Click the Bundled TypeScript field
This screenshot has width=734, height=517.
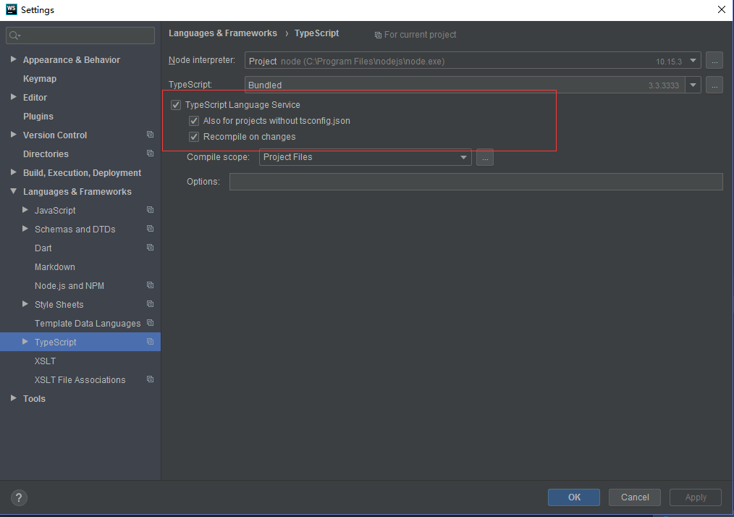465,85
